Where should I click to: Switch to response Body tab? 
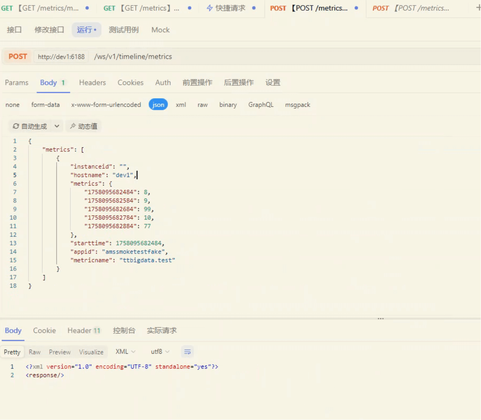click(x=13, y=331)
